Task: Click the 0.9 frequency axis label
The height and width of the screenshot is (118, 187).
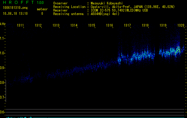Action: pos(2,68)
